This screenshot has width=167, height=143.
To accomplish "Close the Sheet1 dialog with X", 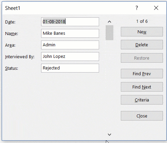I will pos(156,8).
